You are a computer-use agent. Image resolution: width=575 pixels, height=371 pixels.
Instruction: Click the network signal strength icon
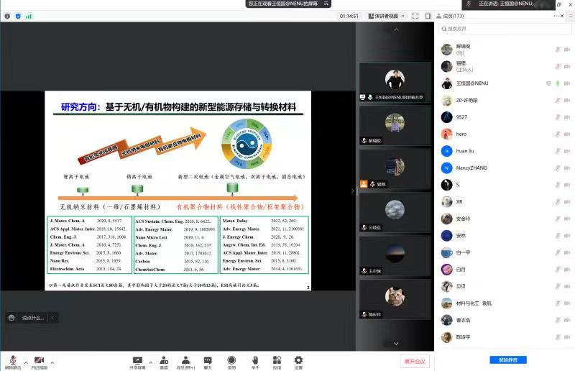click(x=29, y=16)
